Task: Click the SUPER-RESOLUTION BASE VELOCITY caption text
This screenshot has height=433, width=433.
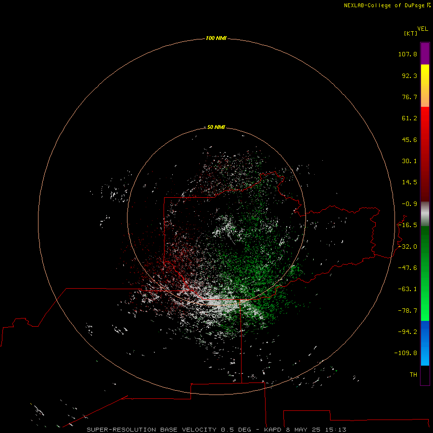Action: point(152,430)
